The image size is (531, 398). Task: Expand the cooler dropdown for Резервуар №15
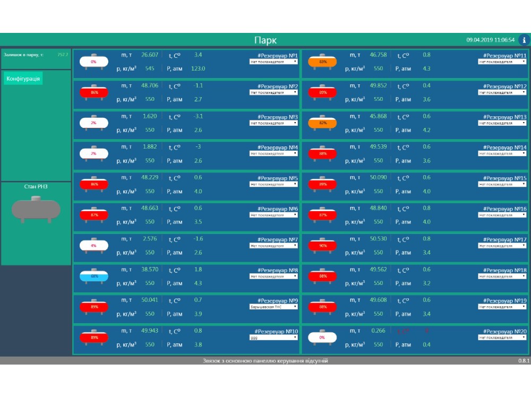502,184
